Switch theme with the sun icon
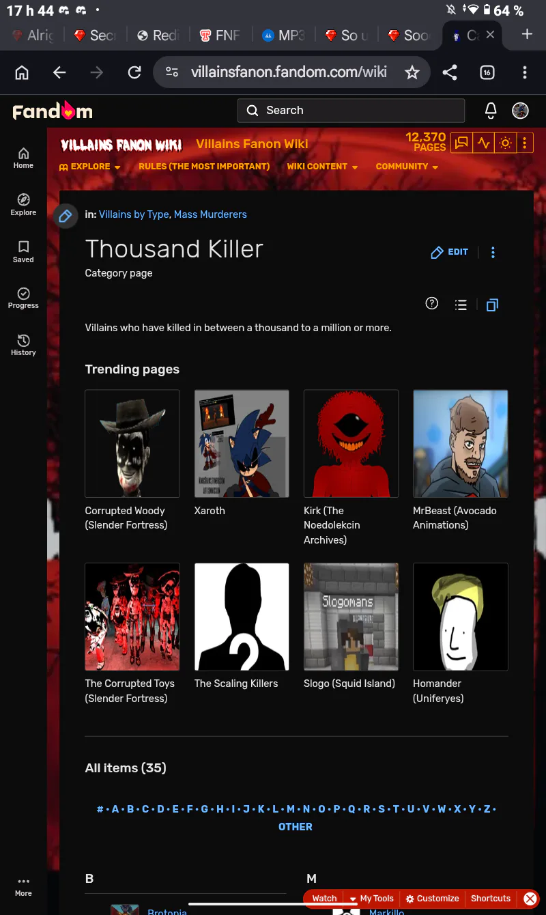 tap(506, 143)
